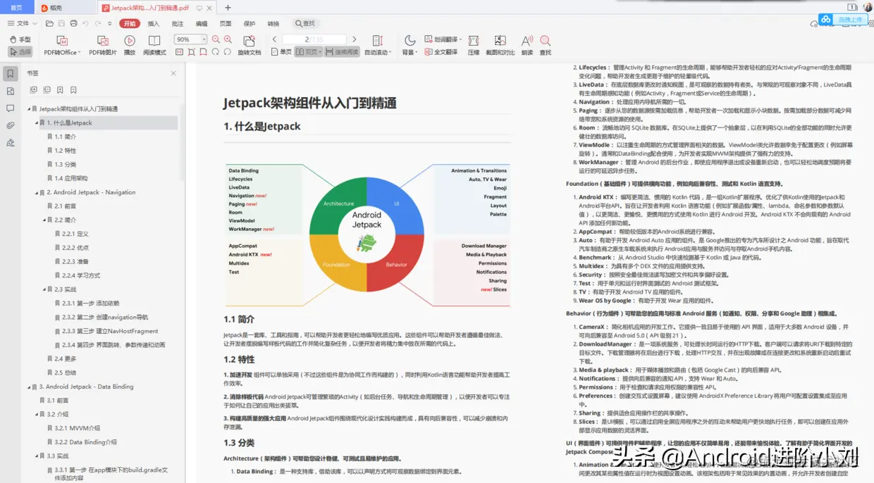
Task: Jump to bookmark 1.4 应用架构
Action: (71, 178)
